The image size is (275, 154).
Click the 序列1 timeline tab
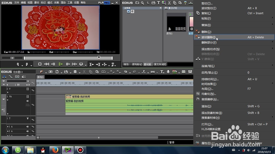pos(40,77)
